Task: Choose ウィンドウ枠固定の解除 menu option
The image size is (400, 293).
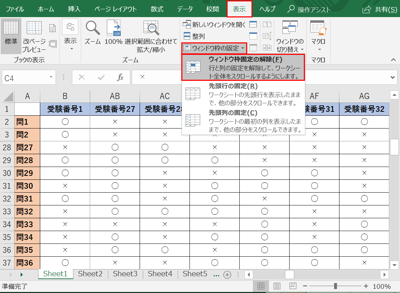Action: click(243, 67)
